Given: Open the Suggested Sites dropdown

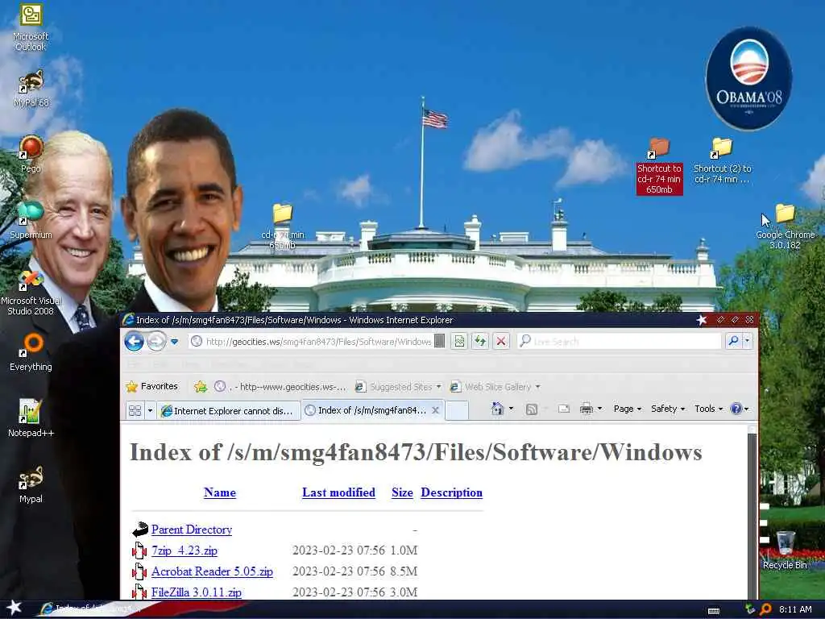Looking at the screenshot, I should click(398, 387).
